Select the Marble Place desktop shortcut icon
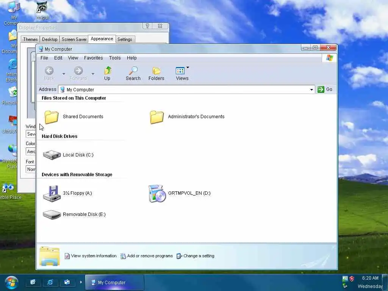388x291 pixels. [x=8, y=188]
